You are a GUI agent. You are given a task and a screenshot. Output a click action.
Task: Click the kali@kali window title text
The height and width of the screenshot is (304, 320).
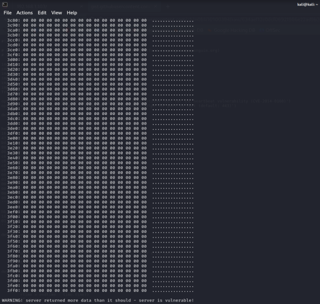(307, 5)
